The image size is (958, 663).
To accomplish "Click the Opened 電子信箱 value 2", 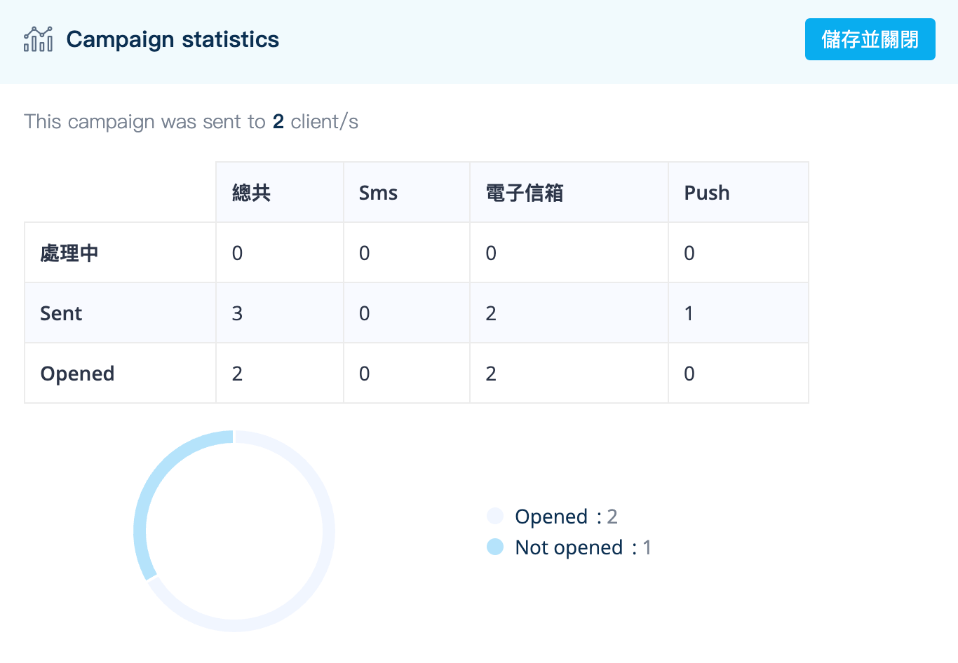I will [x=491, y=374].
